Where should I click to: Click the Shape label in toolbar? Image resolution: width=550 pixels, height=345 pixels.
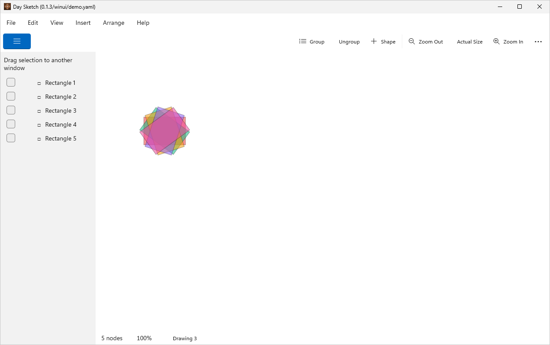[x=388, y=42]
